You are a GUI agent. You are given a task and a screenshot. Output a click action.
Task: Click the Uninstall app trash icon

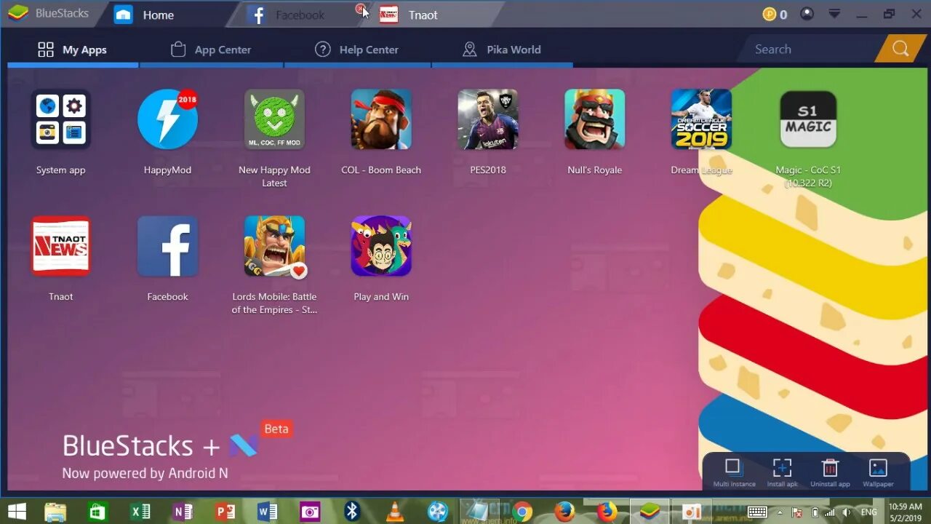[x=830, y=472]
